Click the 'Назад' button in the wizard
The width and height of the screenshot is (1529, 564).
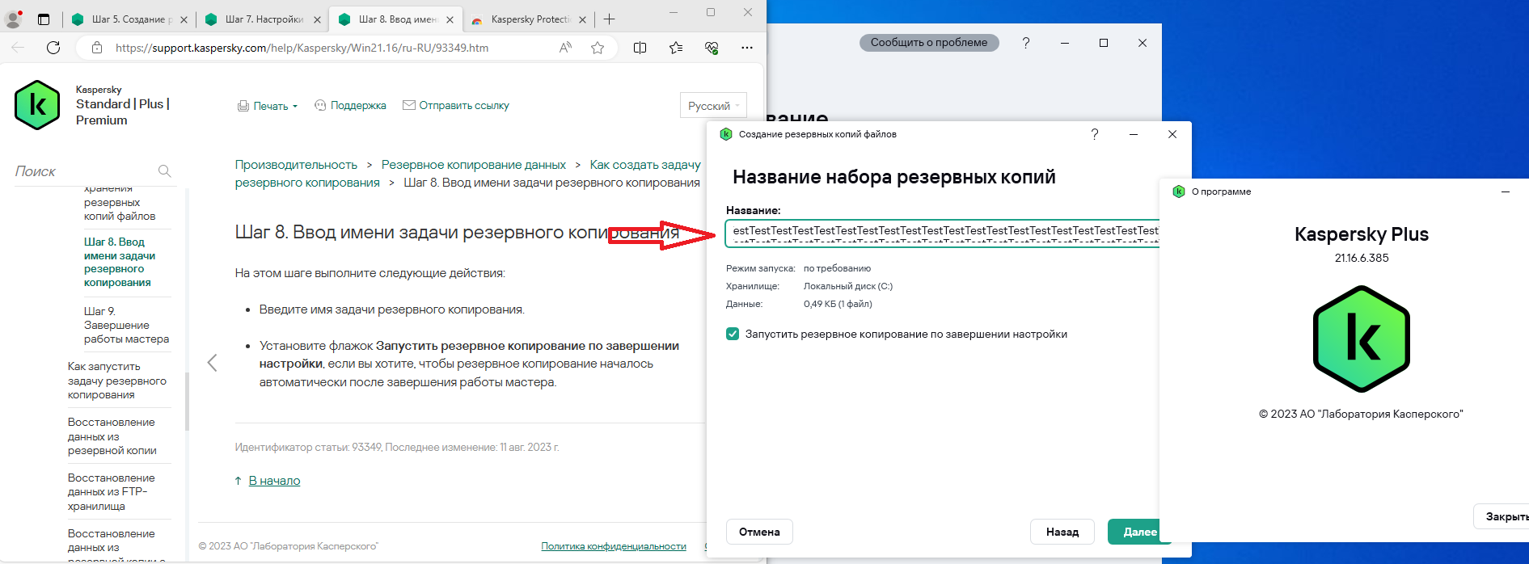1062,532
